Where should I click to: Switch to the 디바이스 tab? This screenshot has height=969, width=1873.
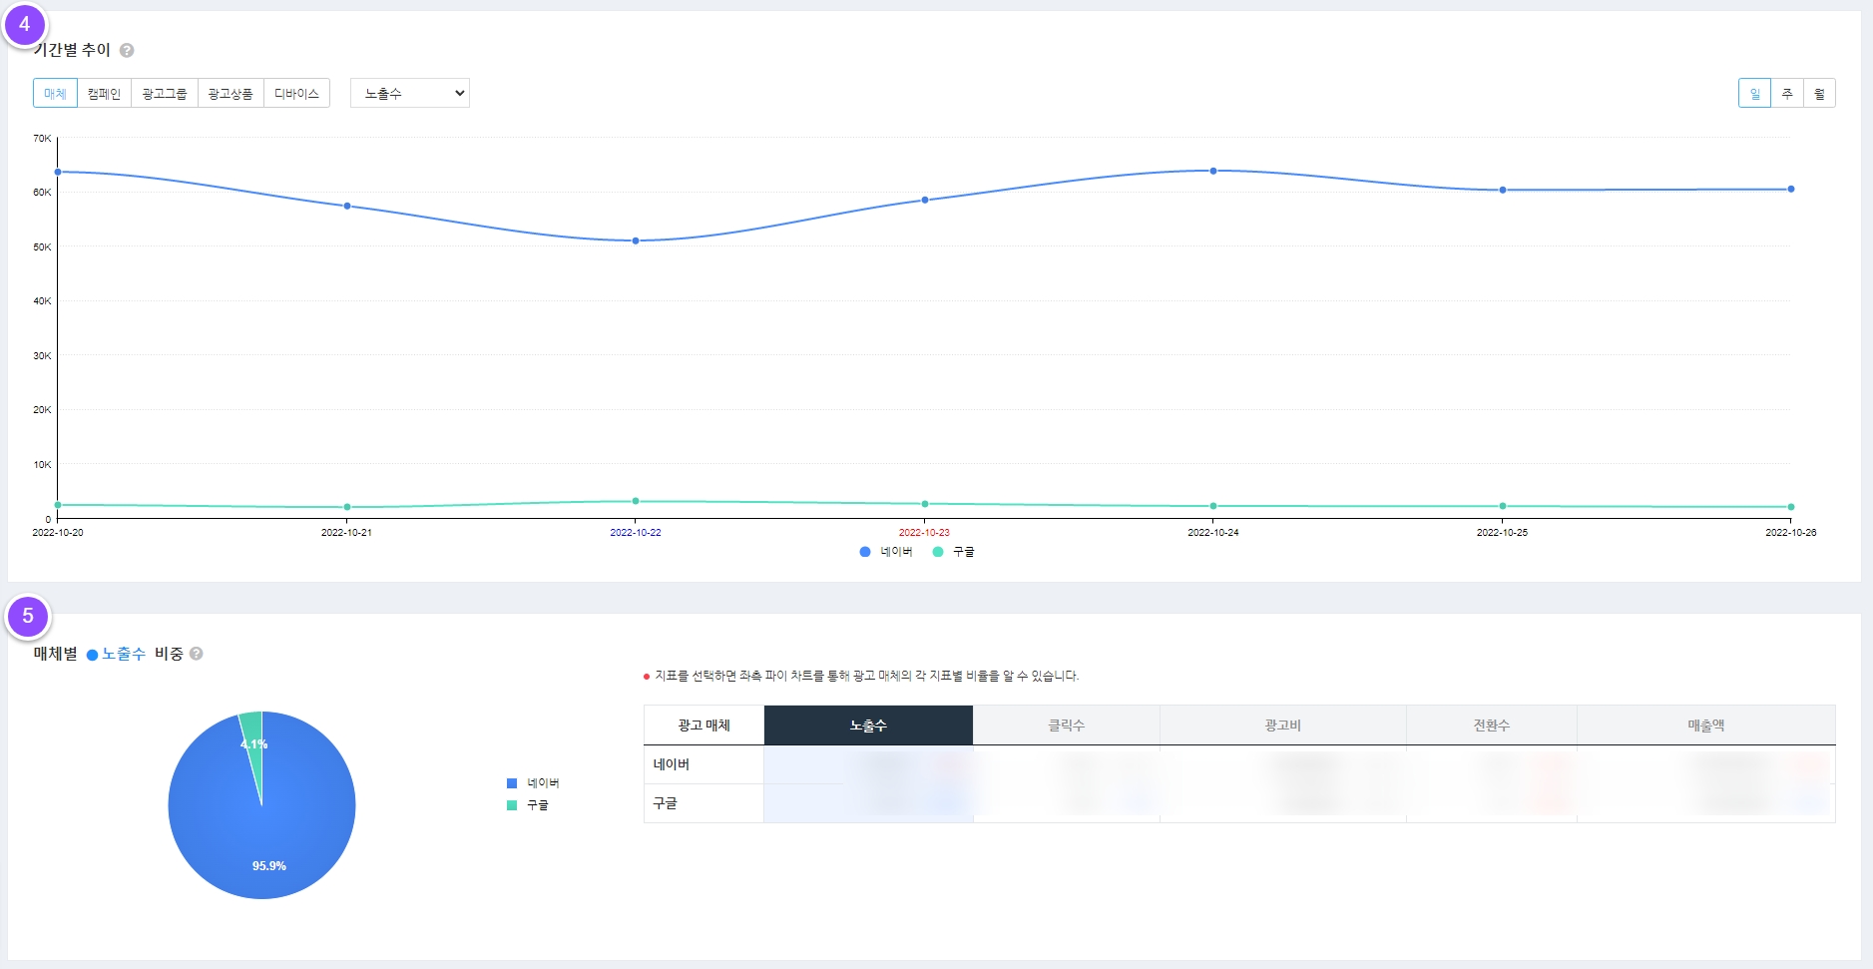(x=296, y=94)
